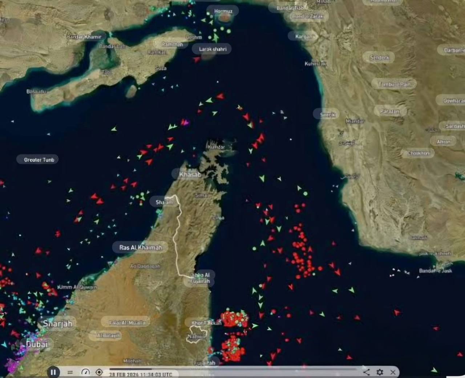Click the Dubai city label
Viewport: 465px width, 378px height.
click(37, 344)
